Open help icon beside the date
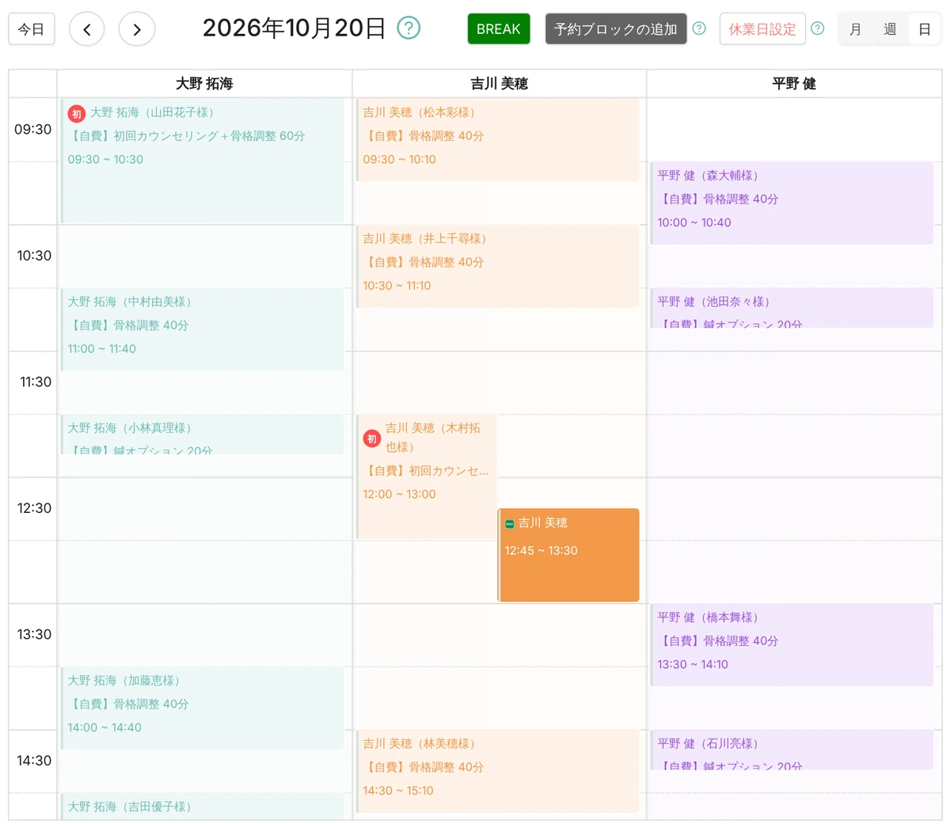The image size is (950, 824). pos(408,28)
